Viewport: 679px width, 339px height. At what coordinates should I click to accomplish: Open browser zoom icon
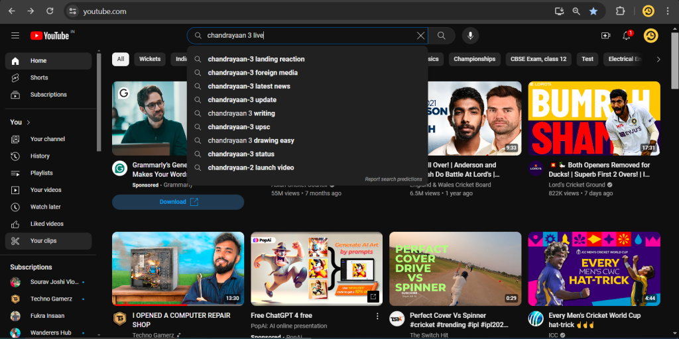pyautogui.click(x=576, y=11)
